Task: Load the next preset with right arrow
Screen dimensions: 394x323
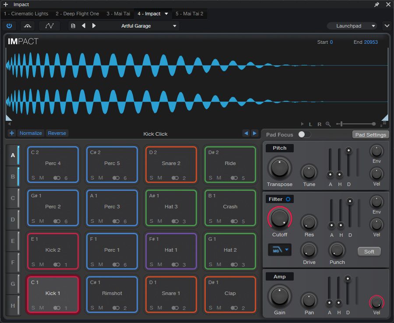Action: click(94, 26)
